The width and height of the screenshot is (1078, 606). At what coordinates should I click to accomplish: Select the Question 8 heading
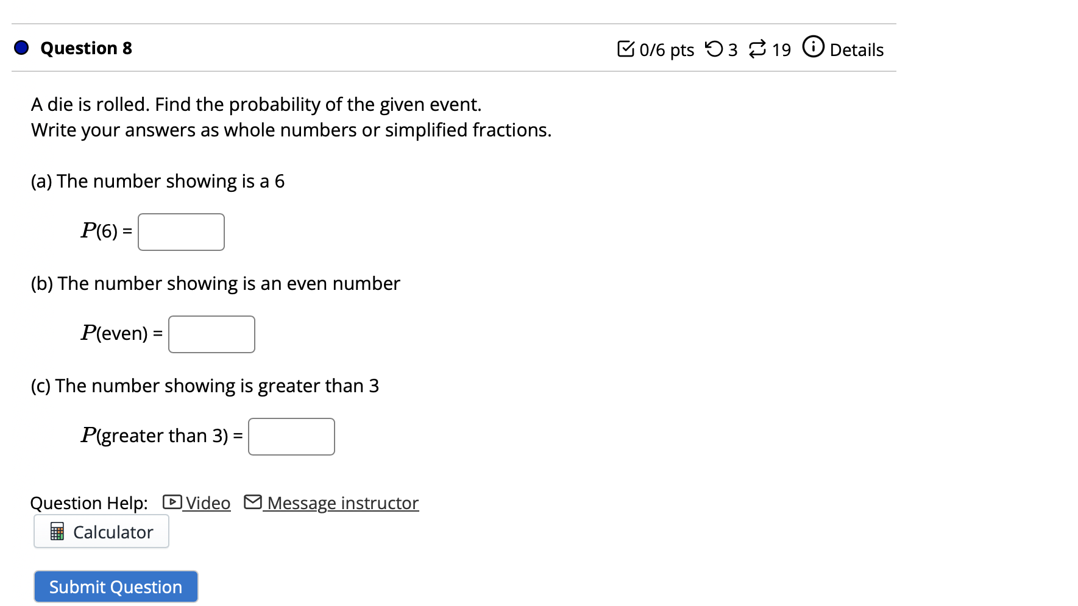coord(85,48)
